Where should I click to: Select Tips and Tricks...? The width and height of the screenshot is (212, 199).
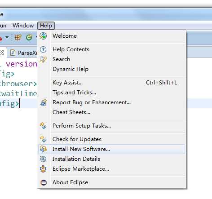[x=111, y=93]
